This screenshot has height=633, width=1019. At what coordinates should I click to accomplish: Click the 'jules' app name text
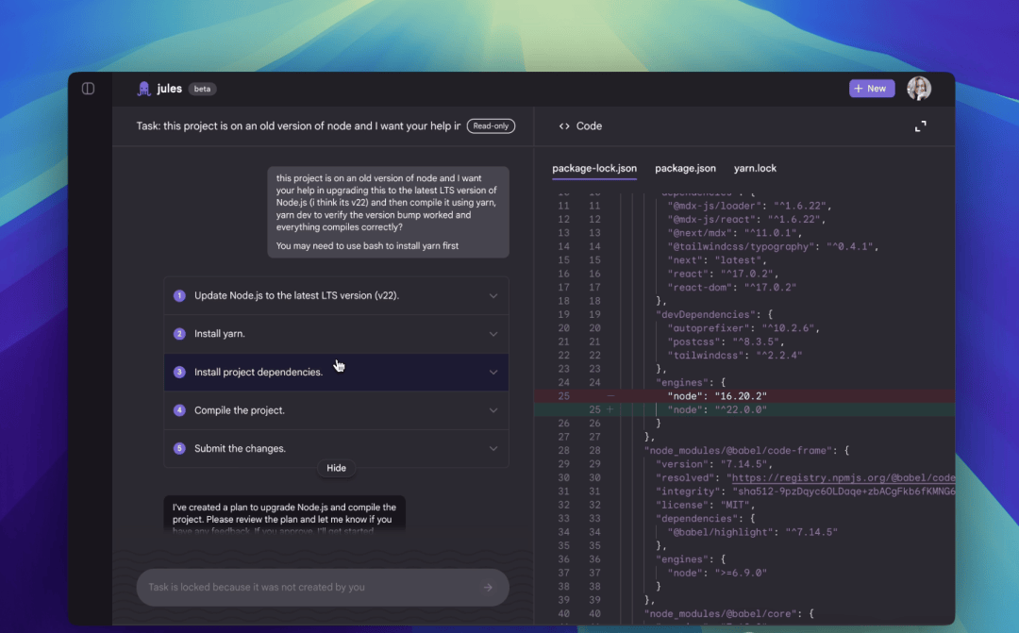pyautogui.click(x=169, y=89)
